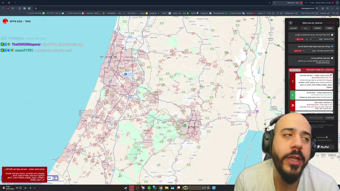Open WhatsApp from the taskbar
The height and width of the screenshot is (191, 340).
pyautogui.click(x=155, y=188)
